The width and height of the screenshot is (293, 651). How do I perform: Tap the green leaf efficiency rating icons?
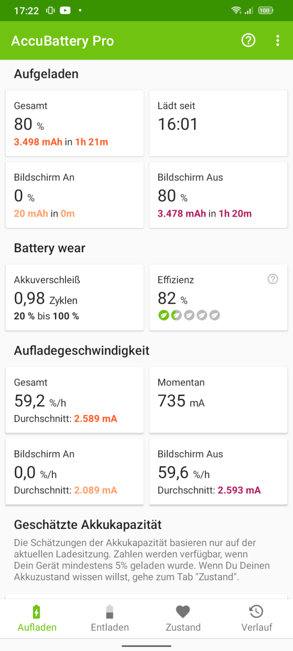coord(189,315)
